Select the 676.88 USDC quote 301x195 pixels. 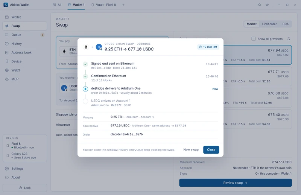tap(257, 98)
